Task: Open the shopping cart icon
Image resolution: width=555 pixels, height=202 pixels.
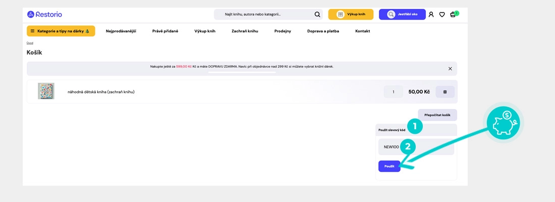Action: [453, 15]
